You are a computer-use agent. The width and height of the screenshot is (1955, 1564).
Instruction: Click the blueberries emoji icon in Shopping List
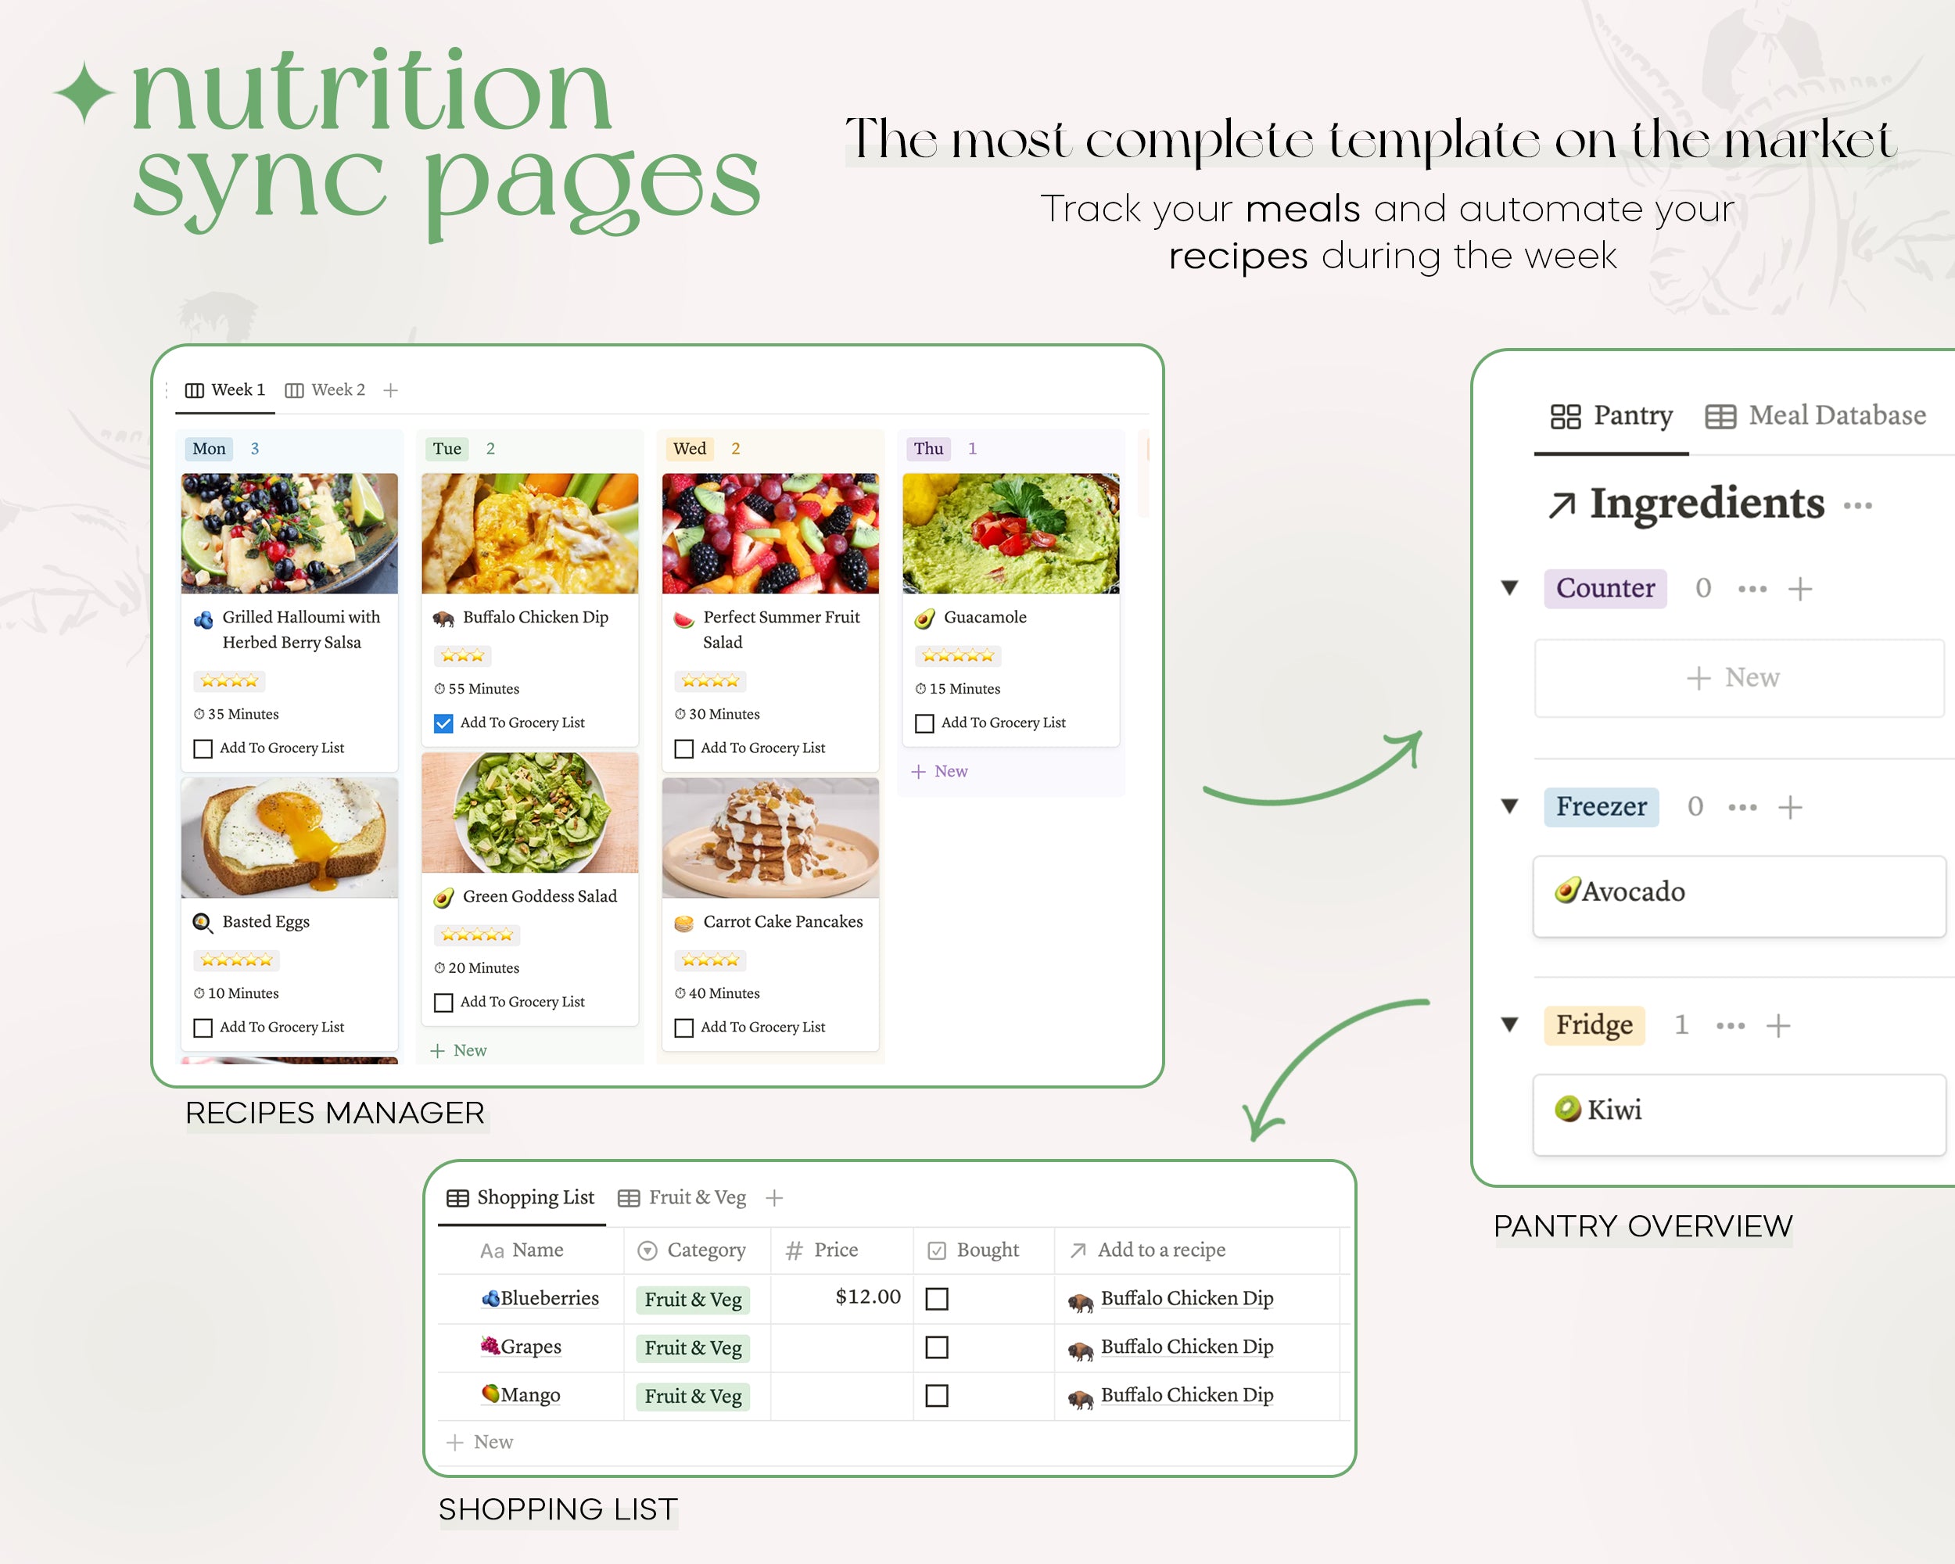point(493,1297)
